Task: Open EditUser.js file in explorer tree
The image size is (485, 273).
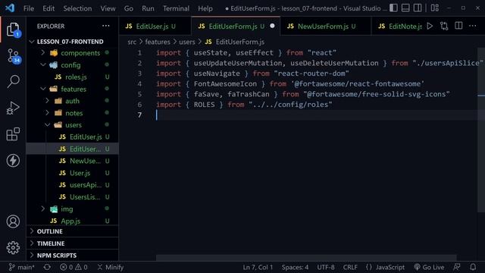Action: click(73, 136)
